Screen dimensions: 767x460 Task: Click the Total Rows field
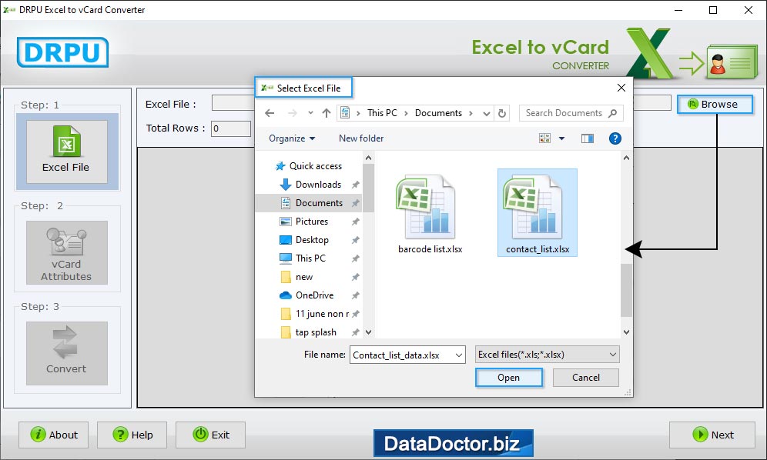coord(231,128)
